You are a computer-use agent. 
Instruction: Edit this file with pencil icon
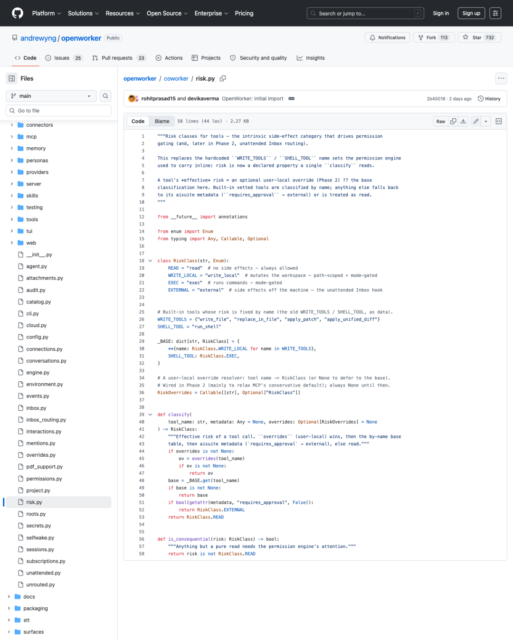click(475, 122)
